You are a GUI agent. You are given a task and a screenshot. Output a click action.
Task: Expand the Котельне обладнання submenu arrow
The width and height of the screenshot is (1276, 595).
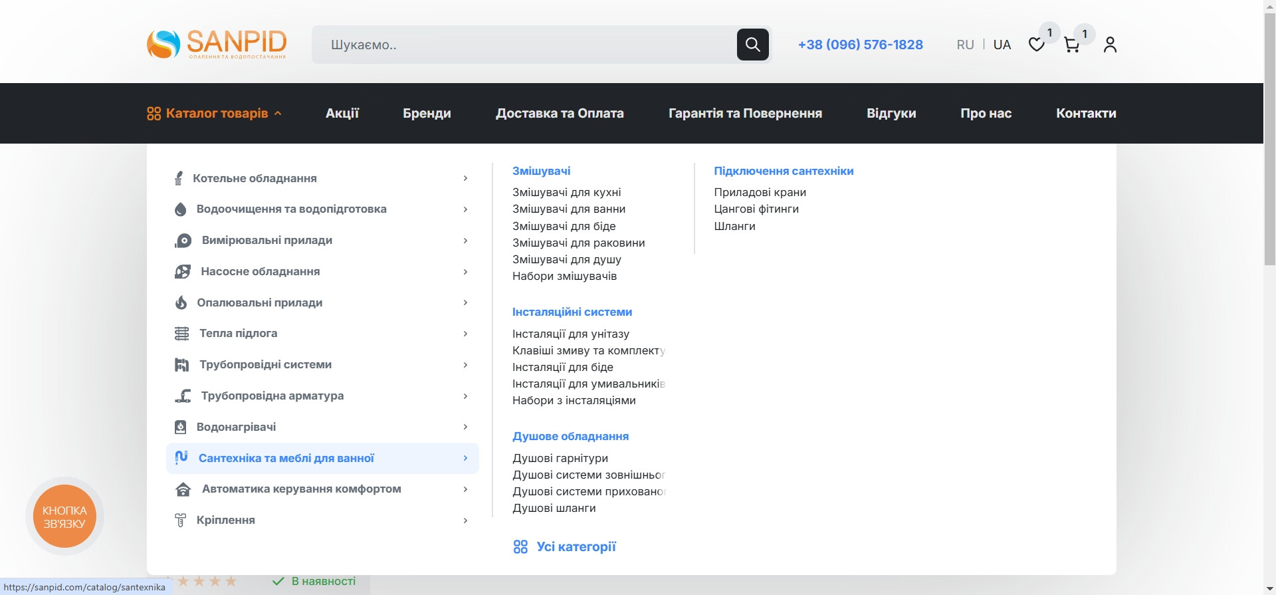click(465, 178)
